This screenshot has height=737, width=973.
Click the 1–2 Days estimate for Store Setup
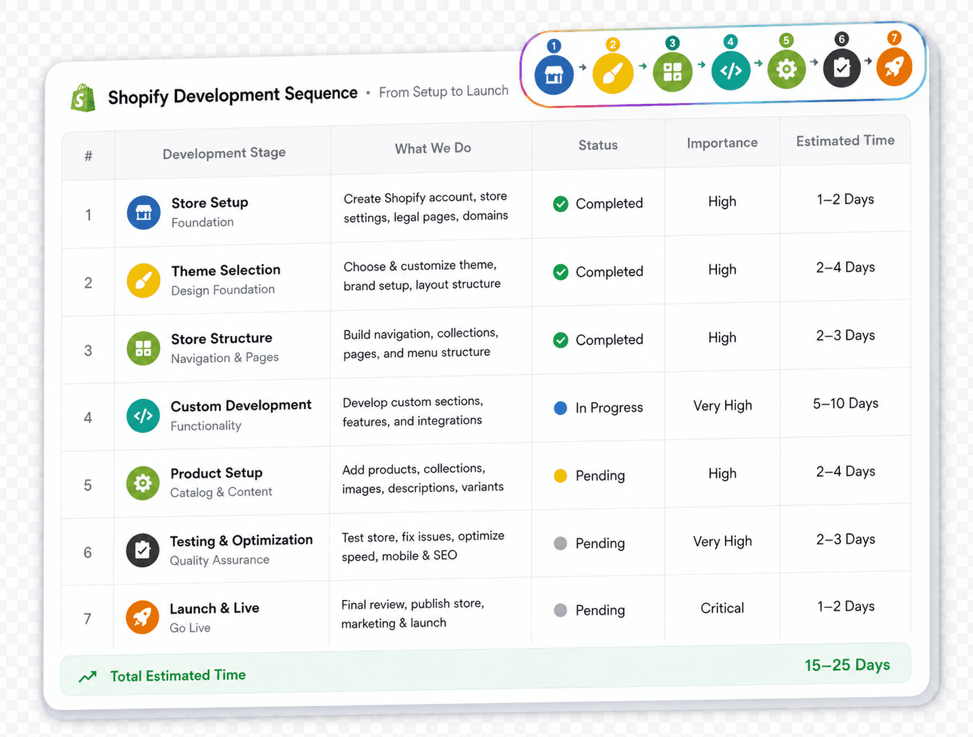click(845, 199)
